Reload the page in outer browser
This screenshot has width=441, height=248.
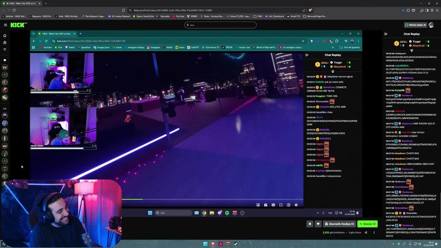(14, 10)
